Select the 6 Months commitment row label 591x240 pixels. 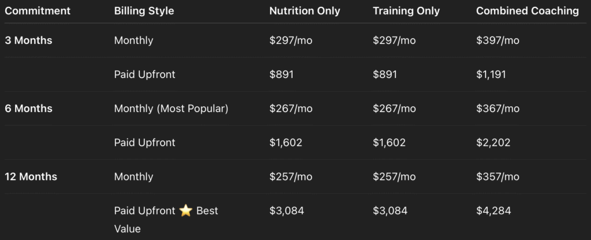tap(28, 108)
